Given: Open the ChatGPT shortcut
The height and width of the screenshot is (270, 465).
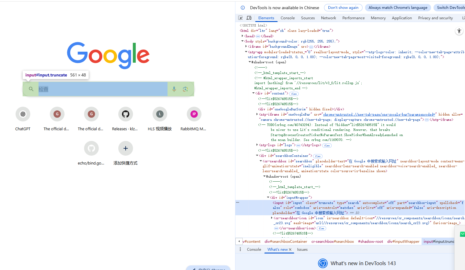Looking at the screenshot, I should click(23, 119).
